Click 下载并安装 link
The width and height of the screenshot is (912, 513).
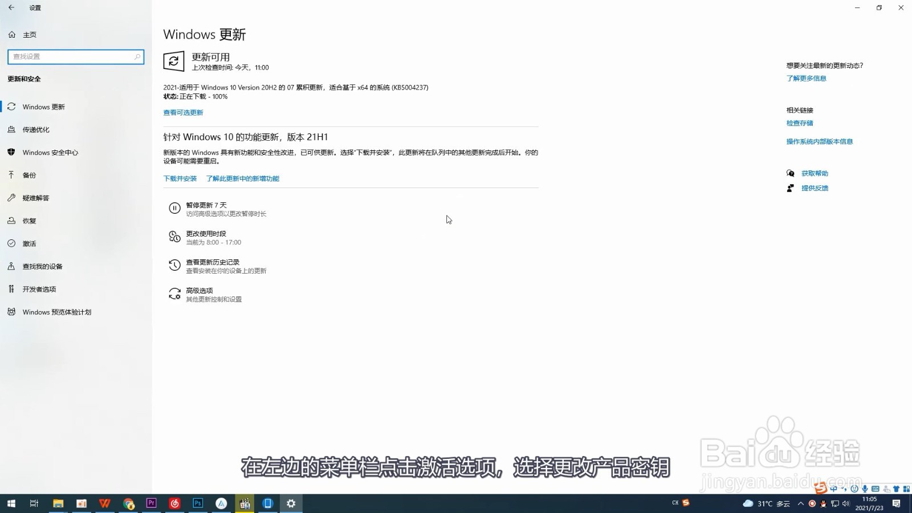pyautogui.click(x=180, y=178)
